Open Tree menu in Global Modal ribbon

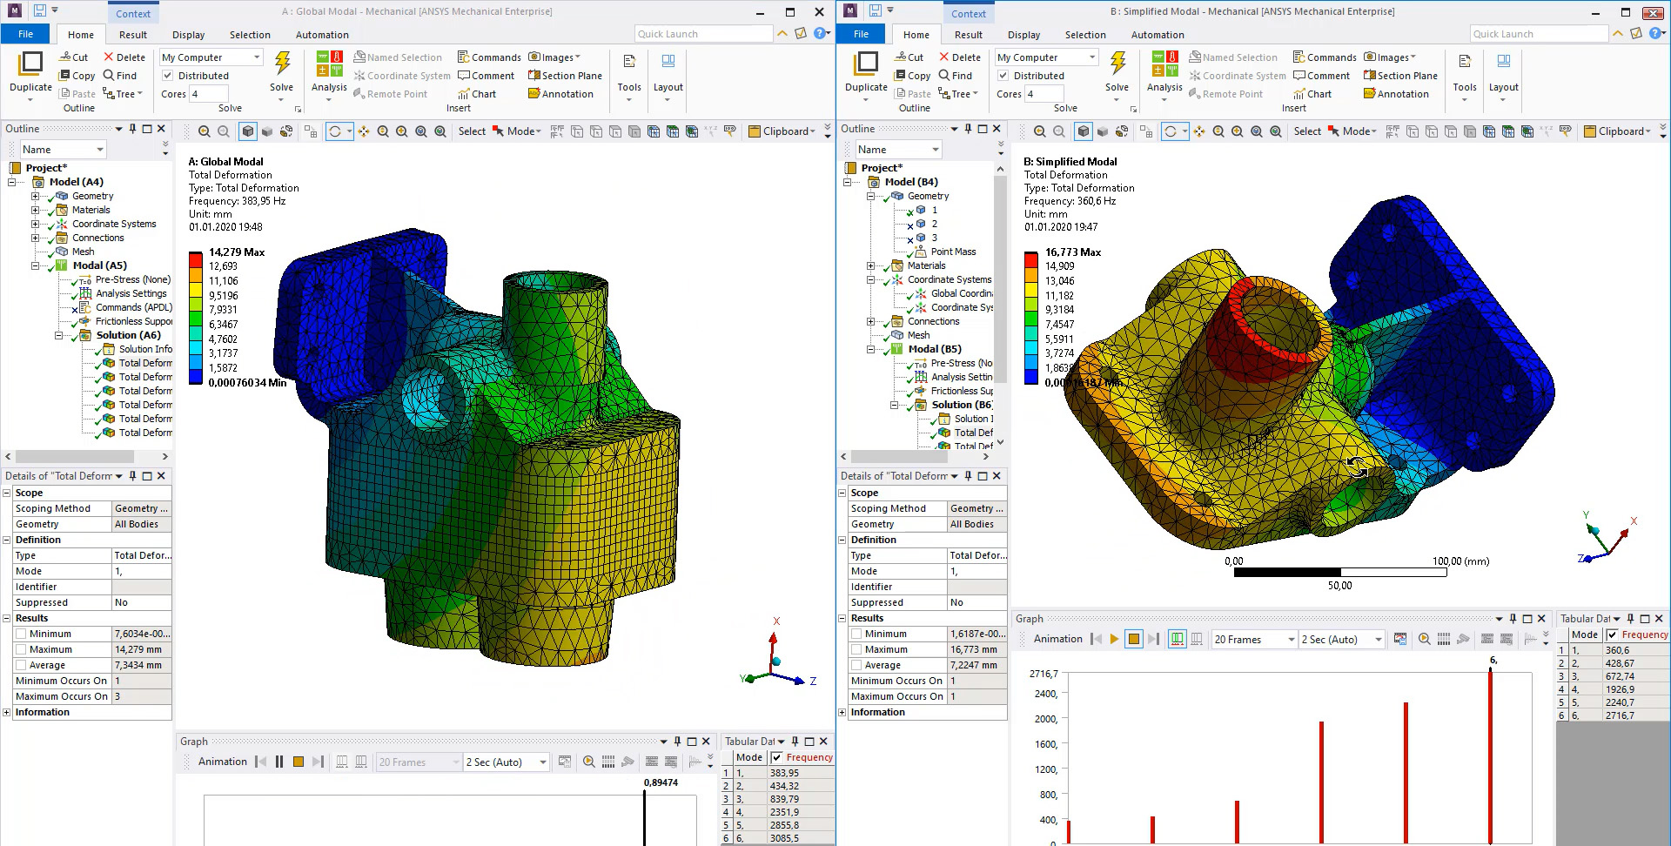point(124,94)
